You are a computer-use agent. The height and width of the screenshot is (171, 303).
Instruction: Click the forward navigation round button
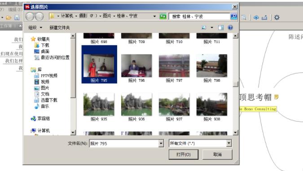point(39,17)
